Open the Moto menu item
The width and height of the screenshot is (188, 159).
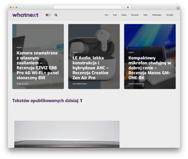pyautogui.click(x=146, y=15)
